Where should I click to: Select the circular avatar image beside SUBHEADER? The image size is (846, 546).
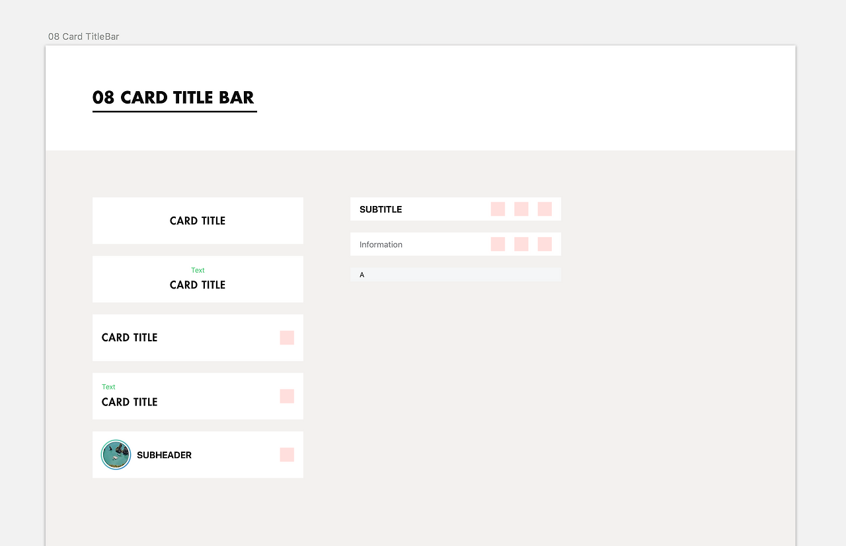click(116, 455)
